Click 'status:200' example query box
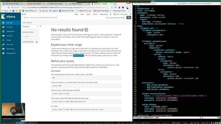 coord(86,86)
